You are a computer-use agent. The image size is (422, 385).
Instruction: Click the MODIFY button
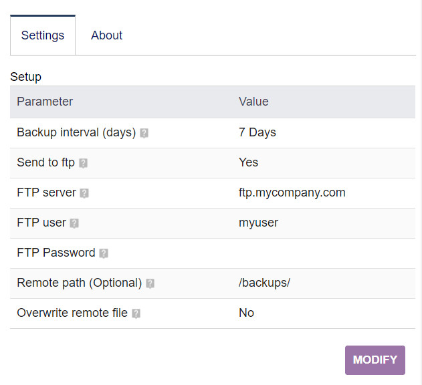[375, 360]
